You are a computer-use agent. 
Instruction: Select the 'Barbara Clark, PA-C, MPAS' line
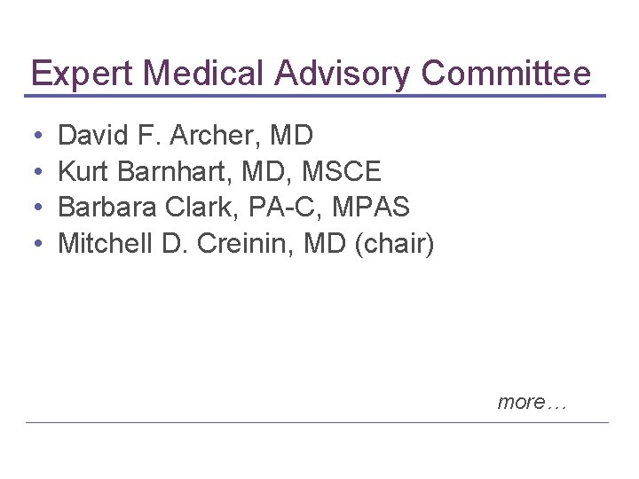(x=233, y=208)
